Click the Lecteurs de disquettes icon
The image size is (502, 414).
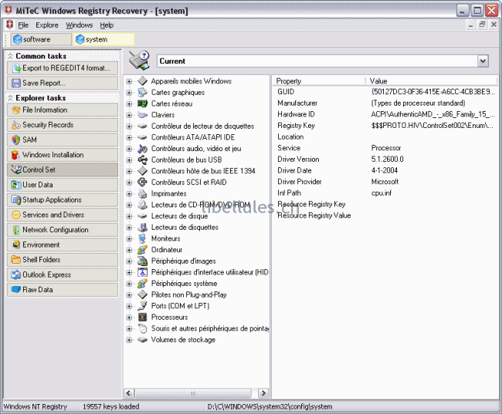(x=142, y=227)
